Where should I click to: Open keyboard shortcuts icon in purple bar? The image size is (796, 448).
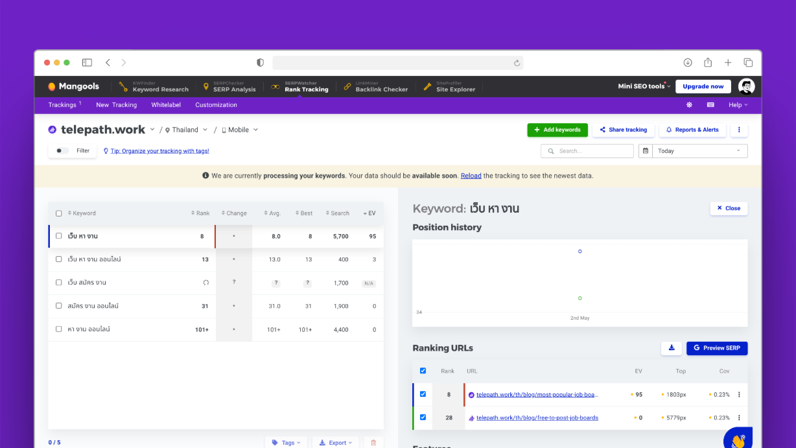tap(710, 105)
